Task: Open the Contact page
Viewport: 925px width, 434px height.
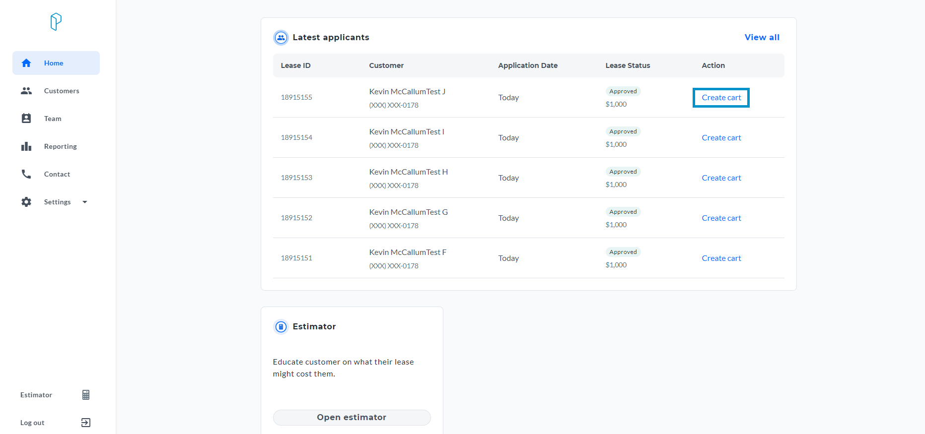Action: point(56,174)
